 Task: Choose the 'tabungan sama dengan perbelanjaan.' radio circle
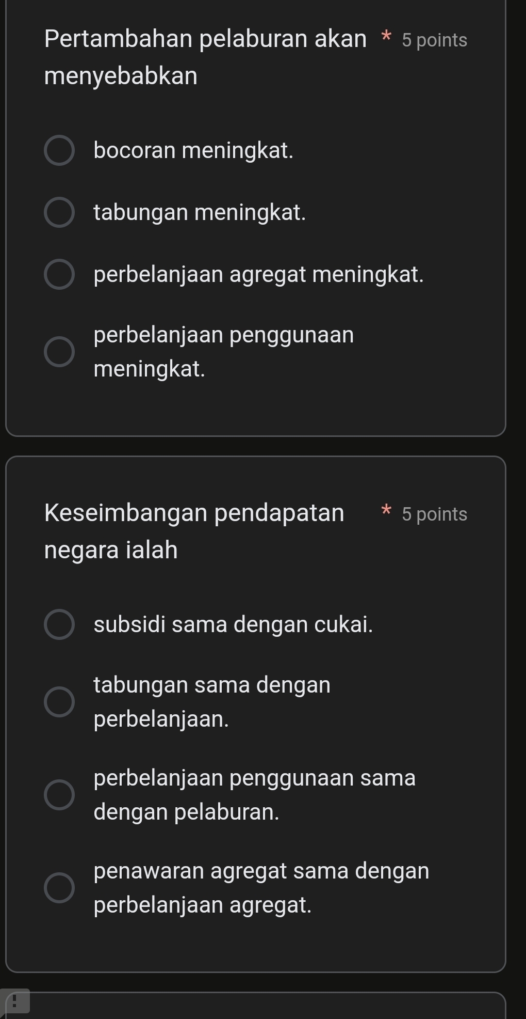59,702
